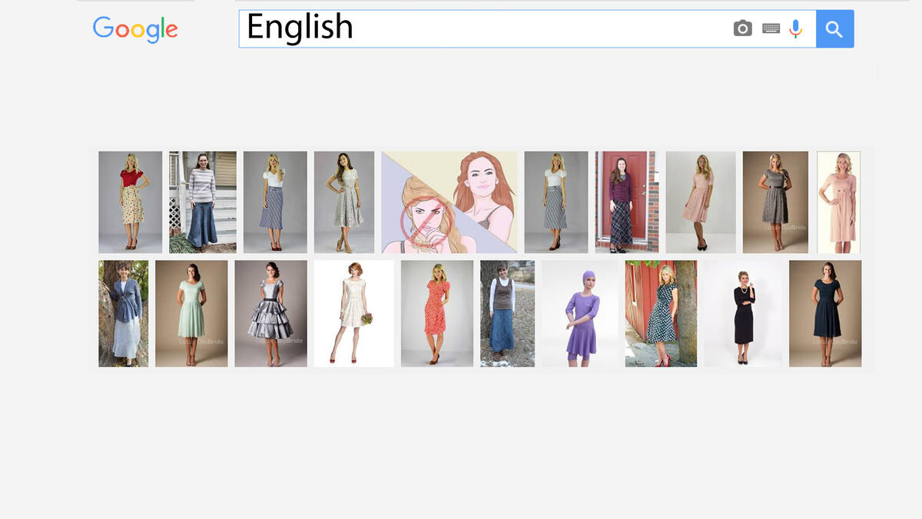Open the photo of woman by red door

point(626,201)
